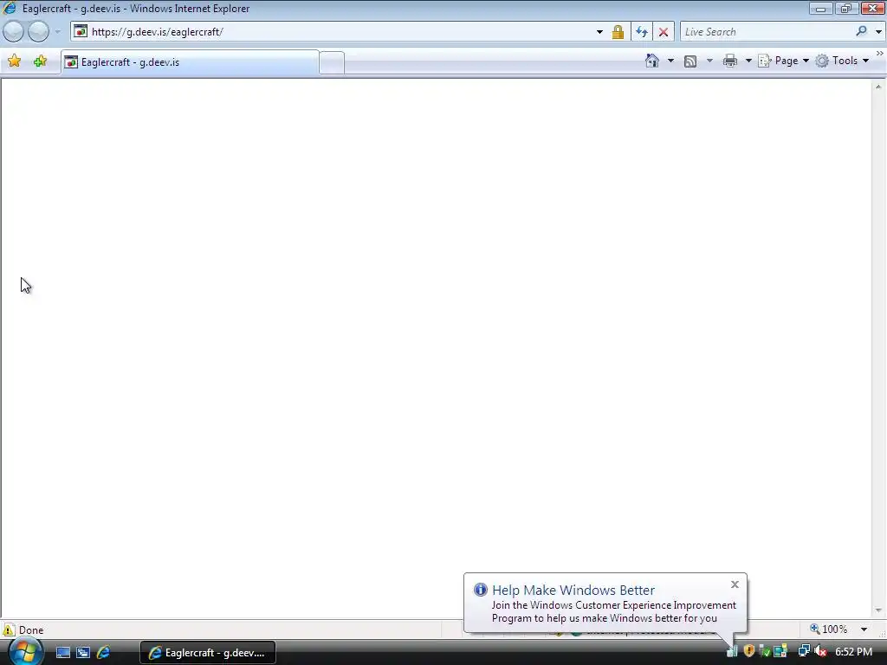
Task: Open the search provider dropdown
Action: [878, 32]
